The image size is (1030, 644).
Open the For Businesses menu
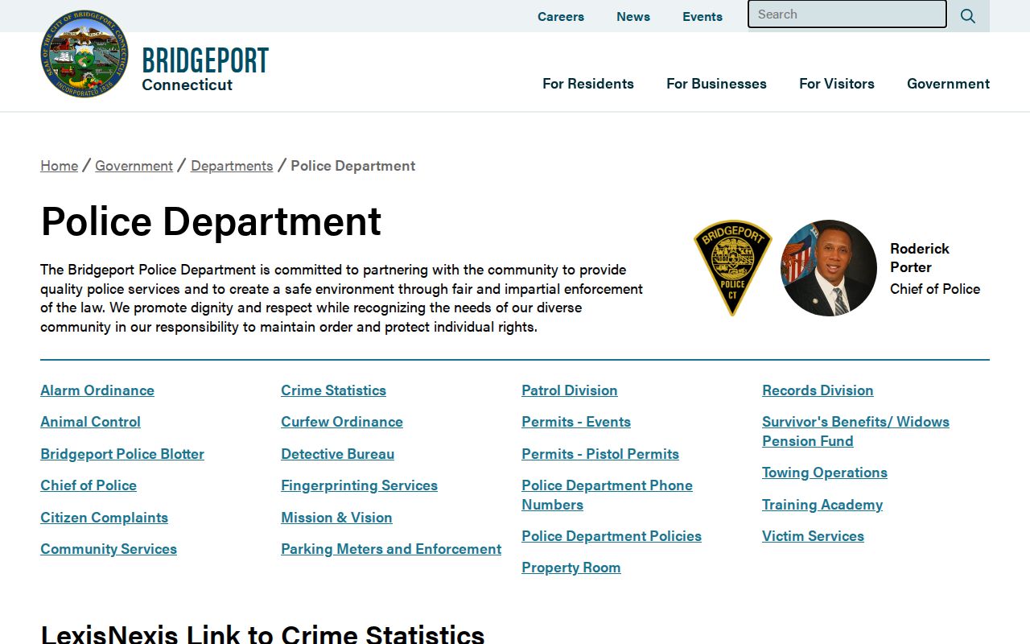click(716, 84)
